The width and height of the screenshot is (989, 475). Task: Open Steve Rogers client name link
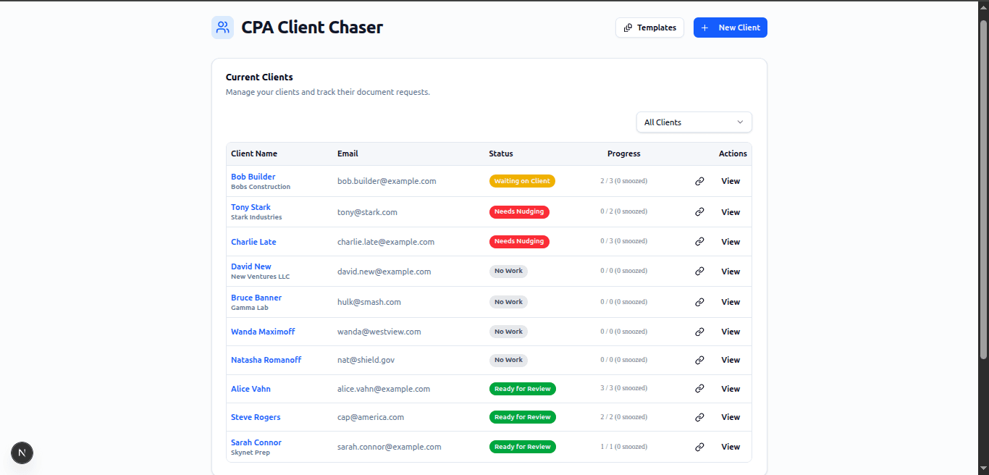pos(256,417)
